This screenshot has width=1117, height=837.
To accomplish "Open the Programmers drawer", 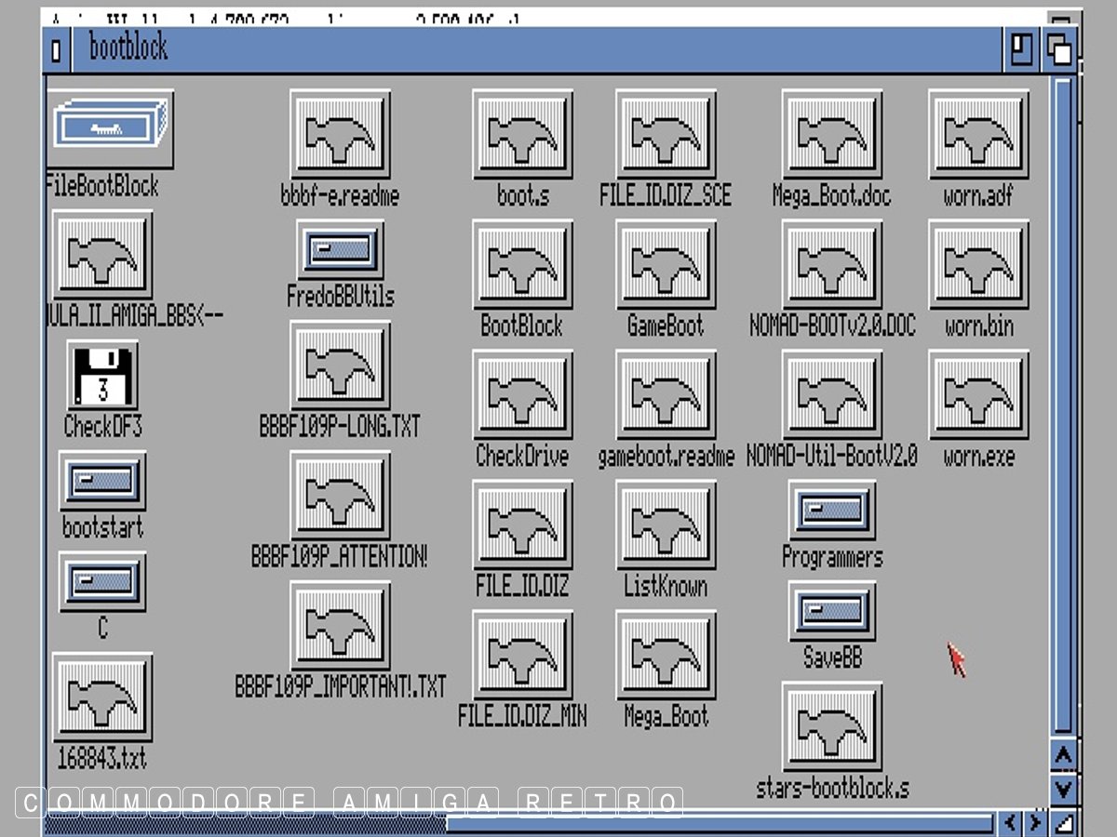I will coord(831,510).
